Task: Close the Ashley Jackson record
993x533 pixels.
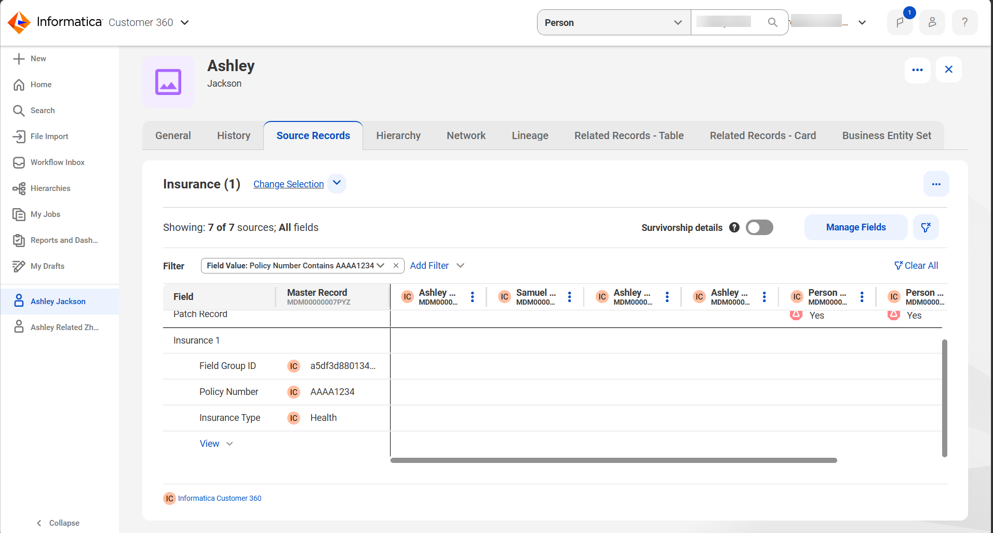Action: [949, 70]
